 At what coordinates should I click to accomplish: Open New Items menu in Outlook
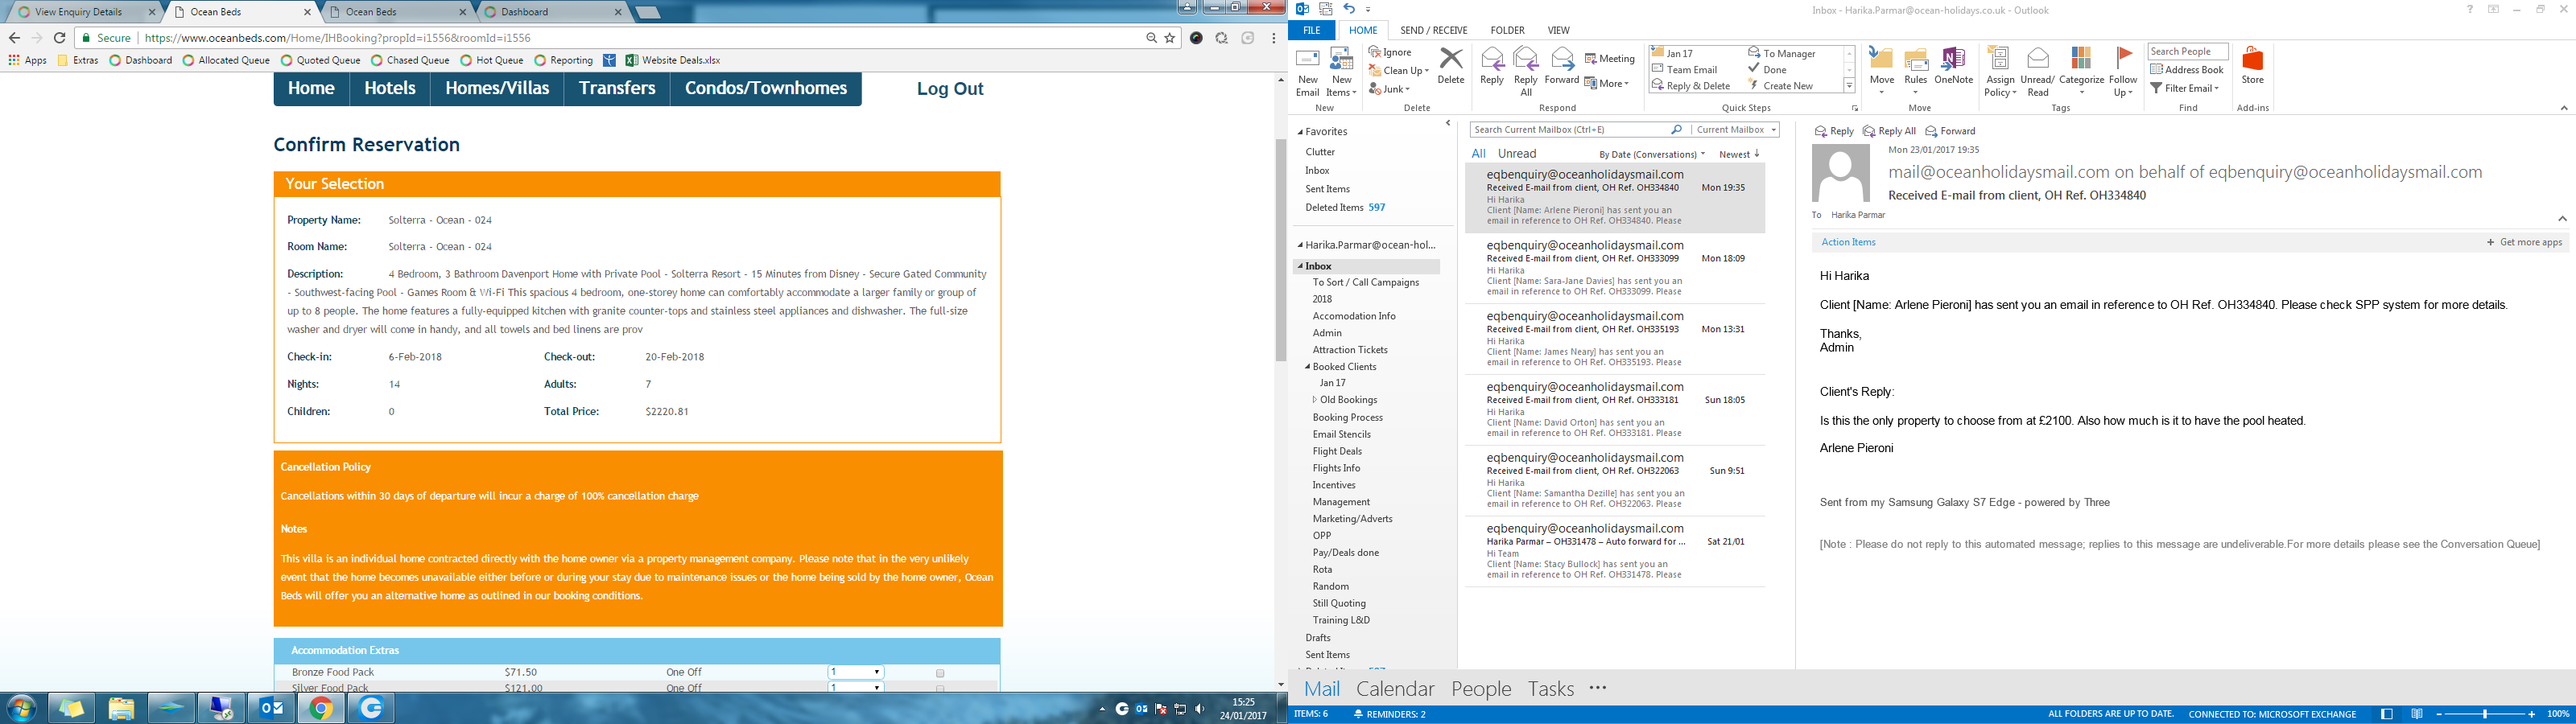(1341, 72)
